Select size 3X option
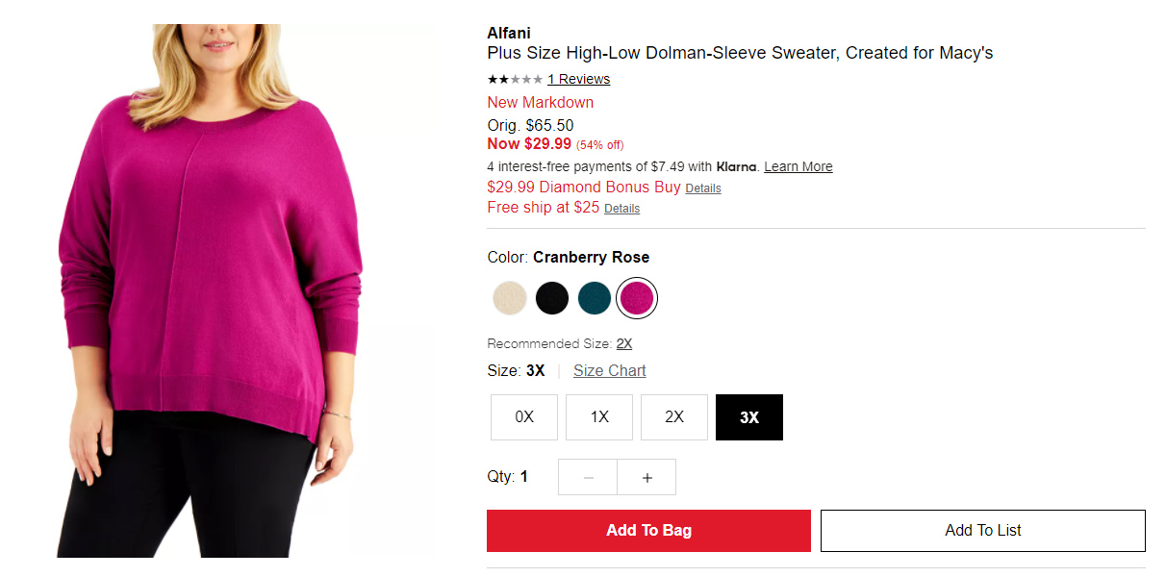 pos(749,417)
